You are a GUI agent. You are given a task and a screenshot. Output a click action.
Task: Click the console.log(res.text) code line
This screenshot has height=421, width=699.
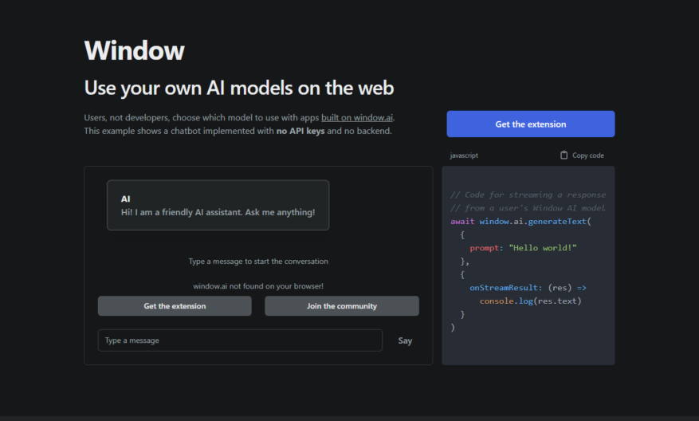[x=531, y=301]
